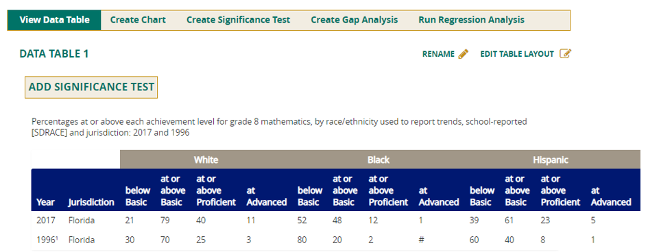Click the pencil icon next to RENAME

464,54
